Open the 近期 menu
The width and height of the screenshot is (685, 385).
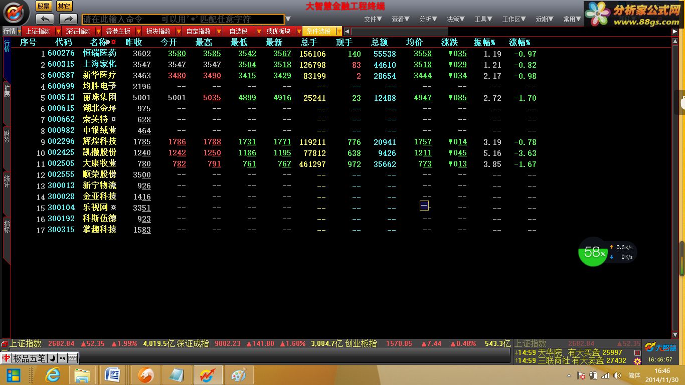pos(545,19)
